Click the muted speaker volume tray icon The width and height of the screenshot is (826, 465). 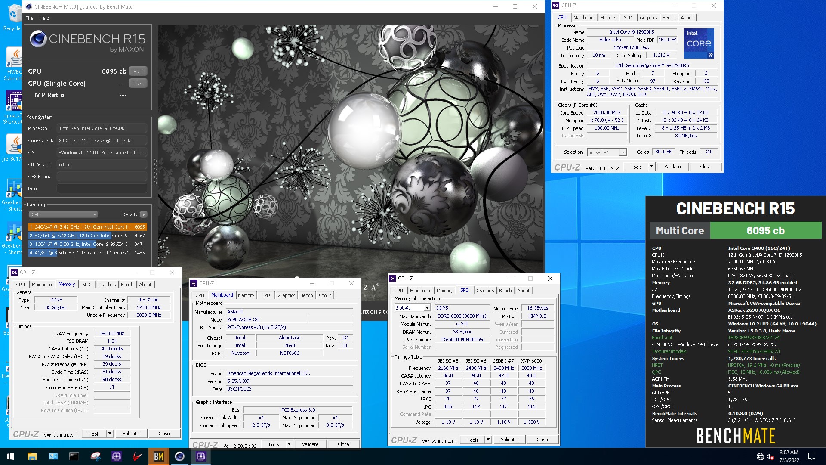pyautogui.click(x=771, y=456)
